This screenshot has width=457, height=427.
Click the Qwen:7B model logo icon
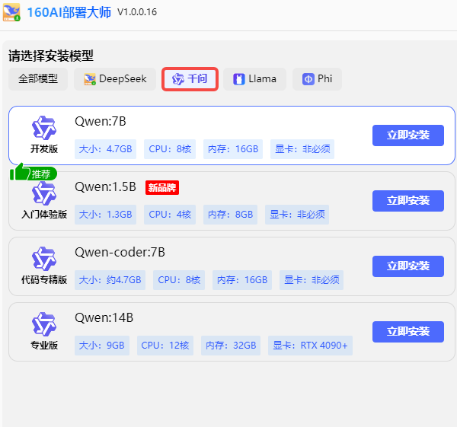pos(44,128)
